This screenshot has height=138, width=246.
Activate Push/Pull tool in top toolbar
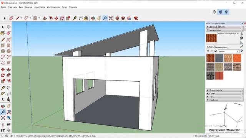pyautogui.click(x=45, y=18)
